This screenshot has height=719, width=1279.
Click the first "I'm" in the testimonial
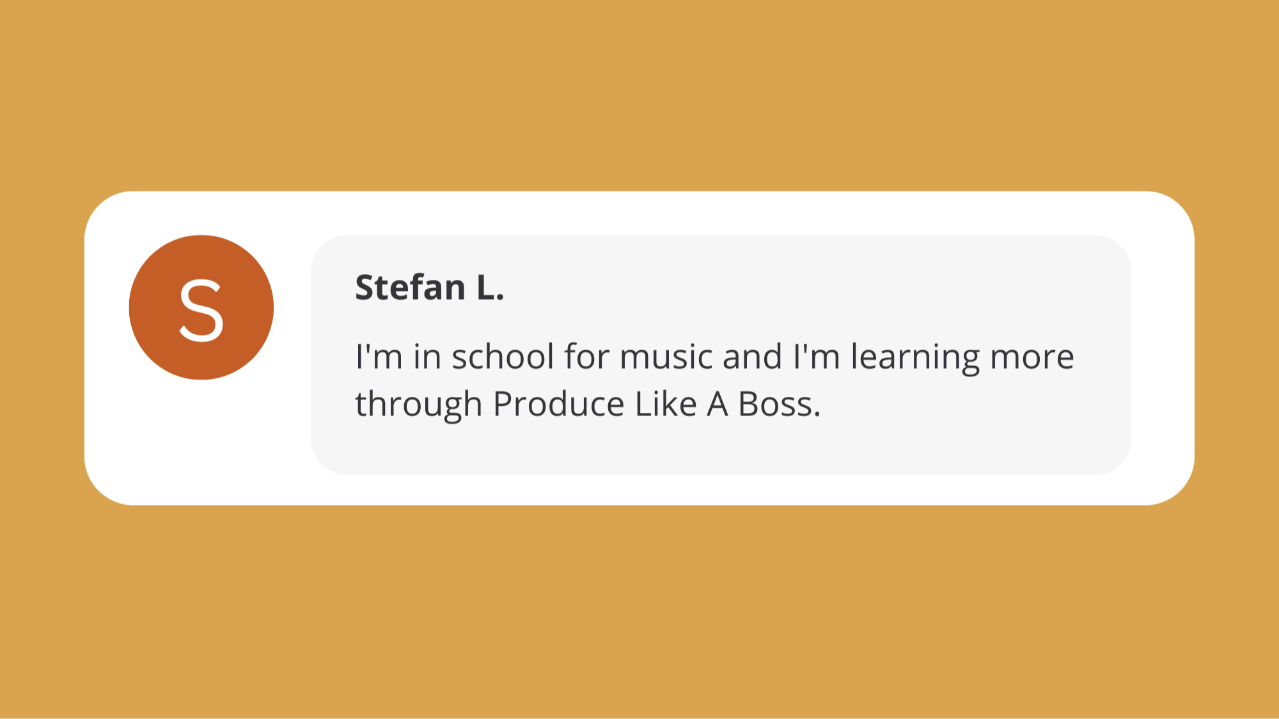pyautogui.click(x=379, y=357)
